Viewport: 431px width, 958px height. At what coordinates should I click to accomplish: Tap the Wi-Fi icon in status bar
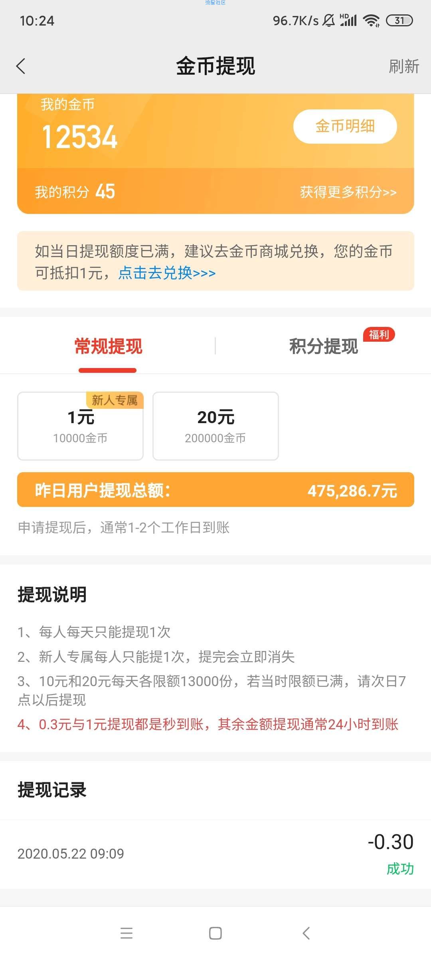point(371,20)
